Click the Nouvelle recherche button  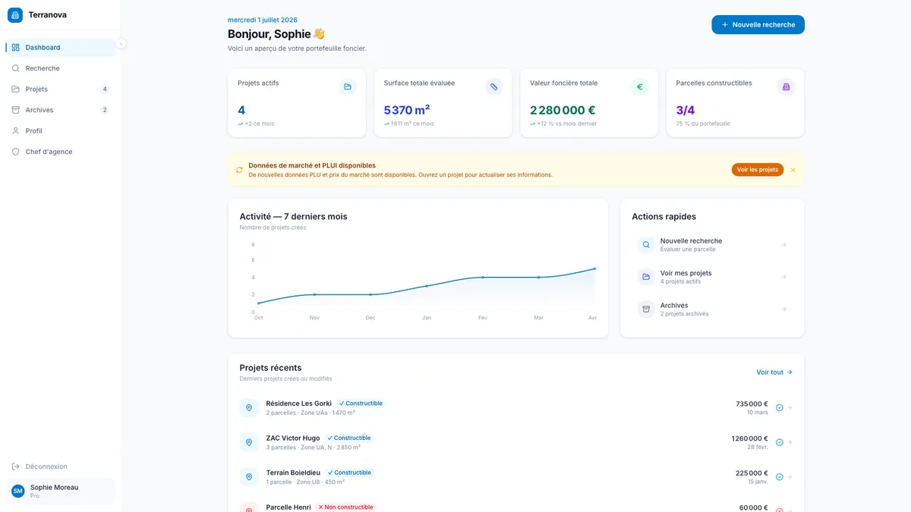tap(758, 25)
